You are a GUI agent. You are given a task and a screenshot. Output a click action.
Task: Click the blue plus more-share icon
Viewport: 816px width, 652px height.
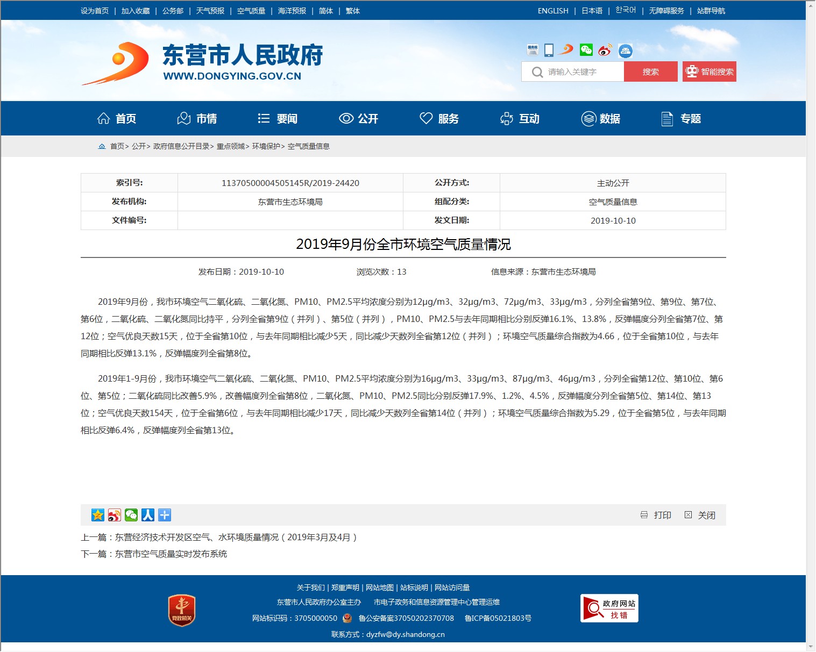click(x=165, y=515)
